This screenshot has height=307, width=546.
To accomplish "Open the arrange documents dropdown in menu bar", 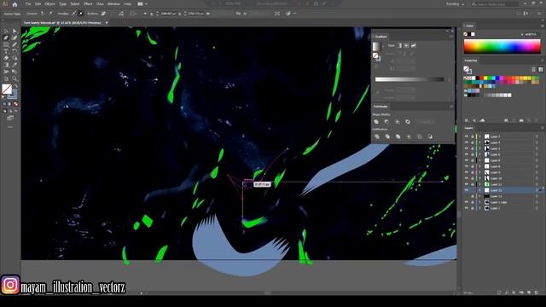I will pos(142,4).
